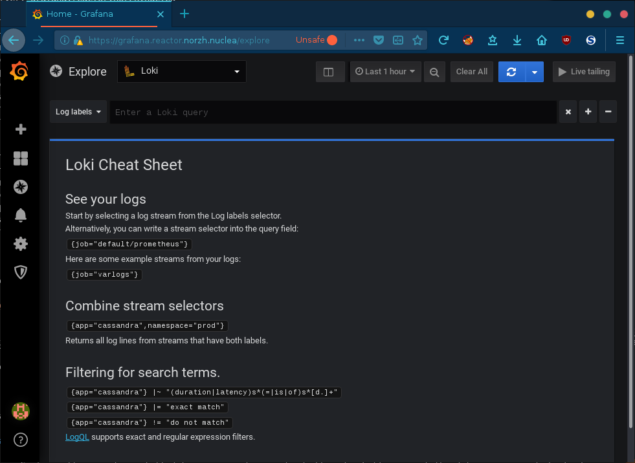The height and width of the screenshot is (463, 635).
Task: Focus the Enter a Loki query field
Action: [333, 112]
